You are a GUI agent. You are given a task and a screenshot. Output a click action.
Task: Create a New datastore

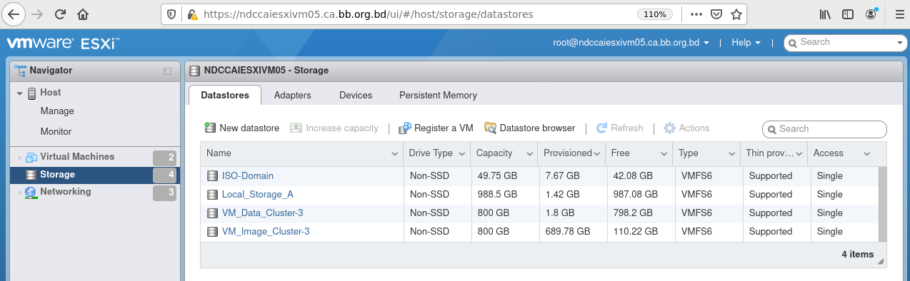coord(241,128)
